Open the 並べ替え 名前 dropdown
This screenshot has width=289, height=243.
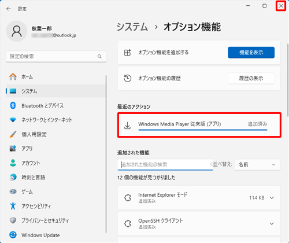[257, 164]
